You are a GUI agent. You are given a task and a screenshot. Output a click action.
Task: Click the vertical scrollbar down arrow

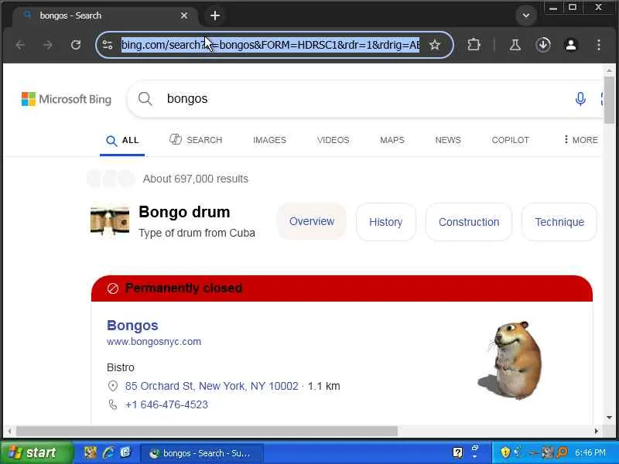pos(609,418)
